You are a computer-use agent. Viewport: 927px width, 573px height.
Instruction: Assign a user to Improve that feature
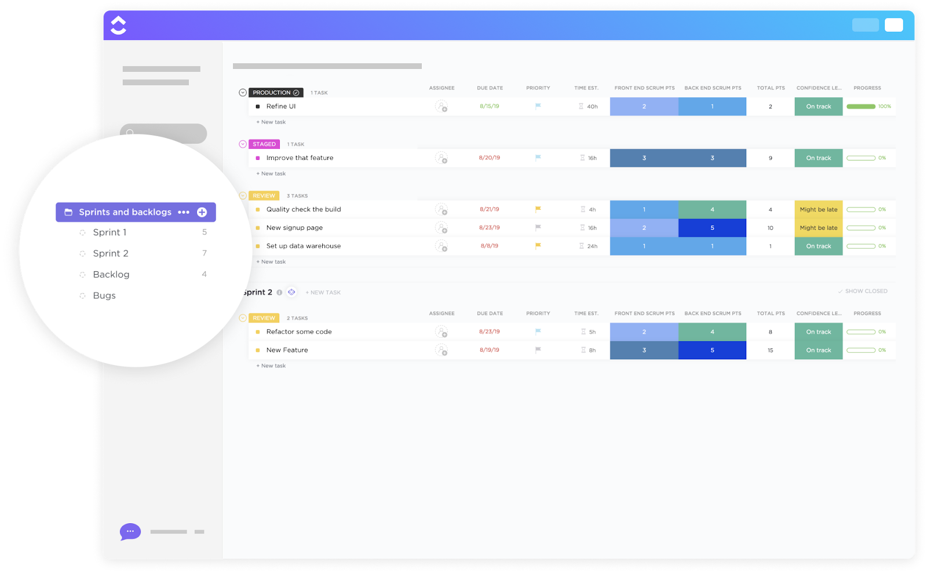441,158
